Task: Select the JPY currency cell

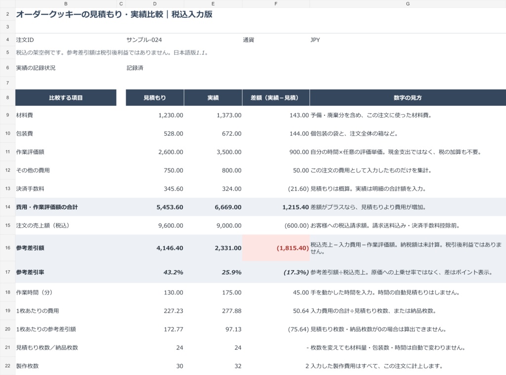Action: pyautogui.click(x=408, y=40)
